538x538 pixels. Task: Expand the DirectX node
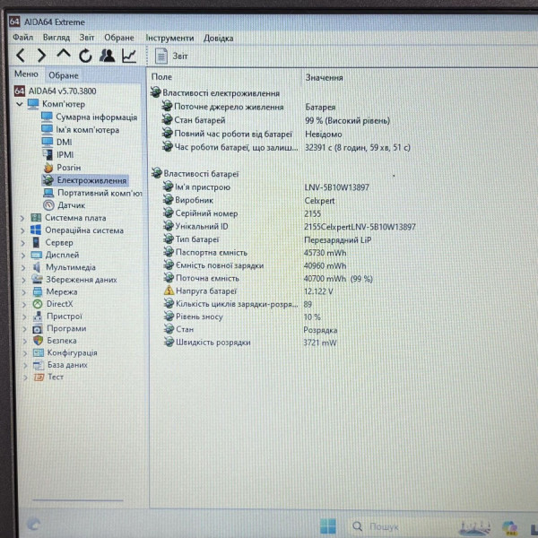click(24, 304)
